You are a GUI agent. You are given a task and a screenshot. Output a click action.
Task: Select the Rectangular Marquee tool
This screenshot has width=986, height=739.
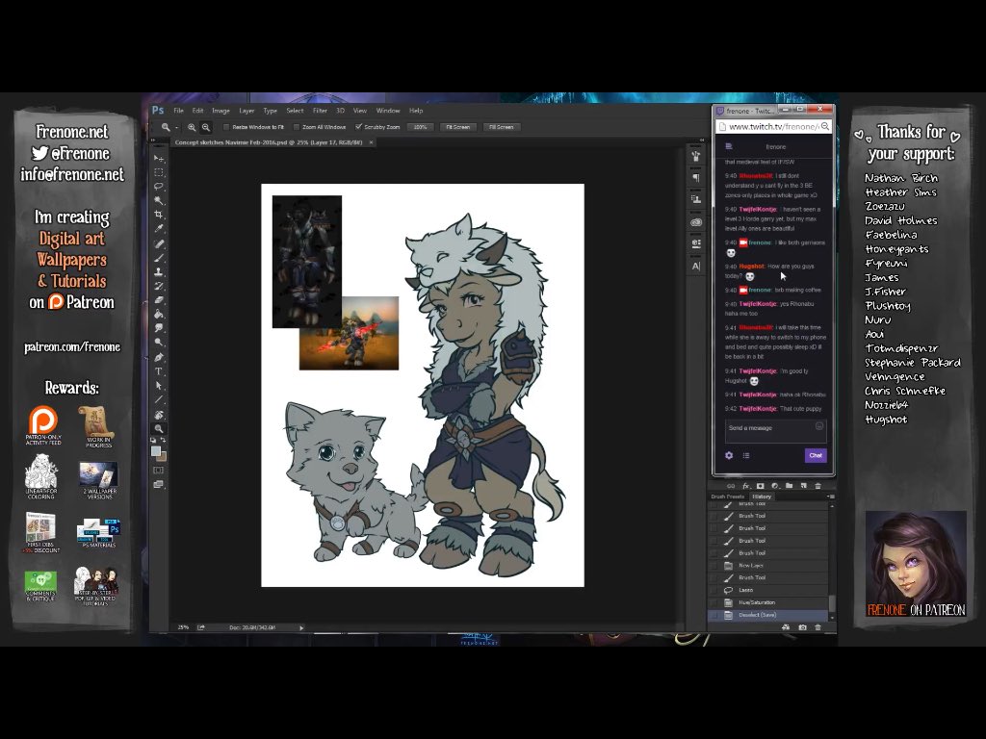coord(159,172)
